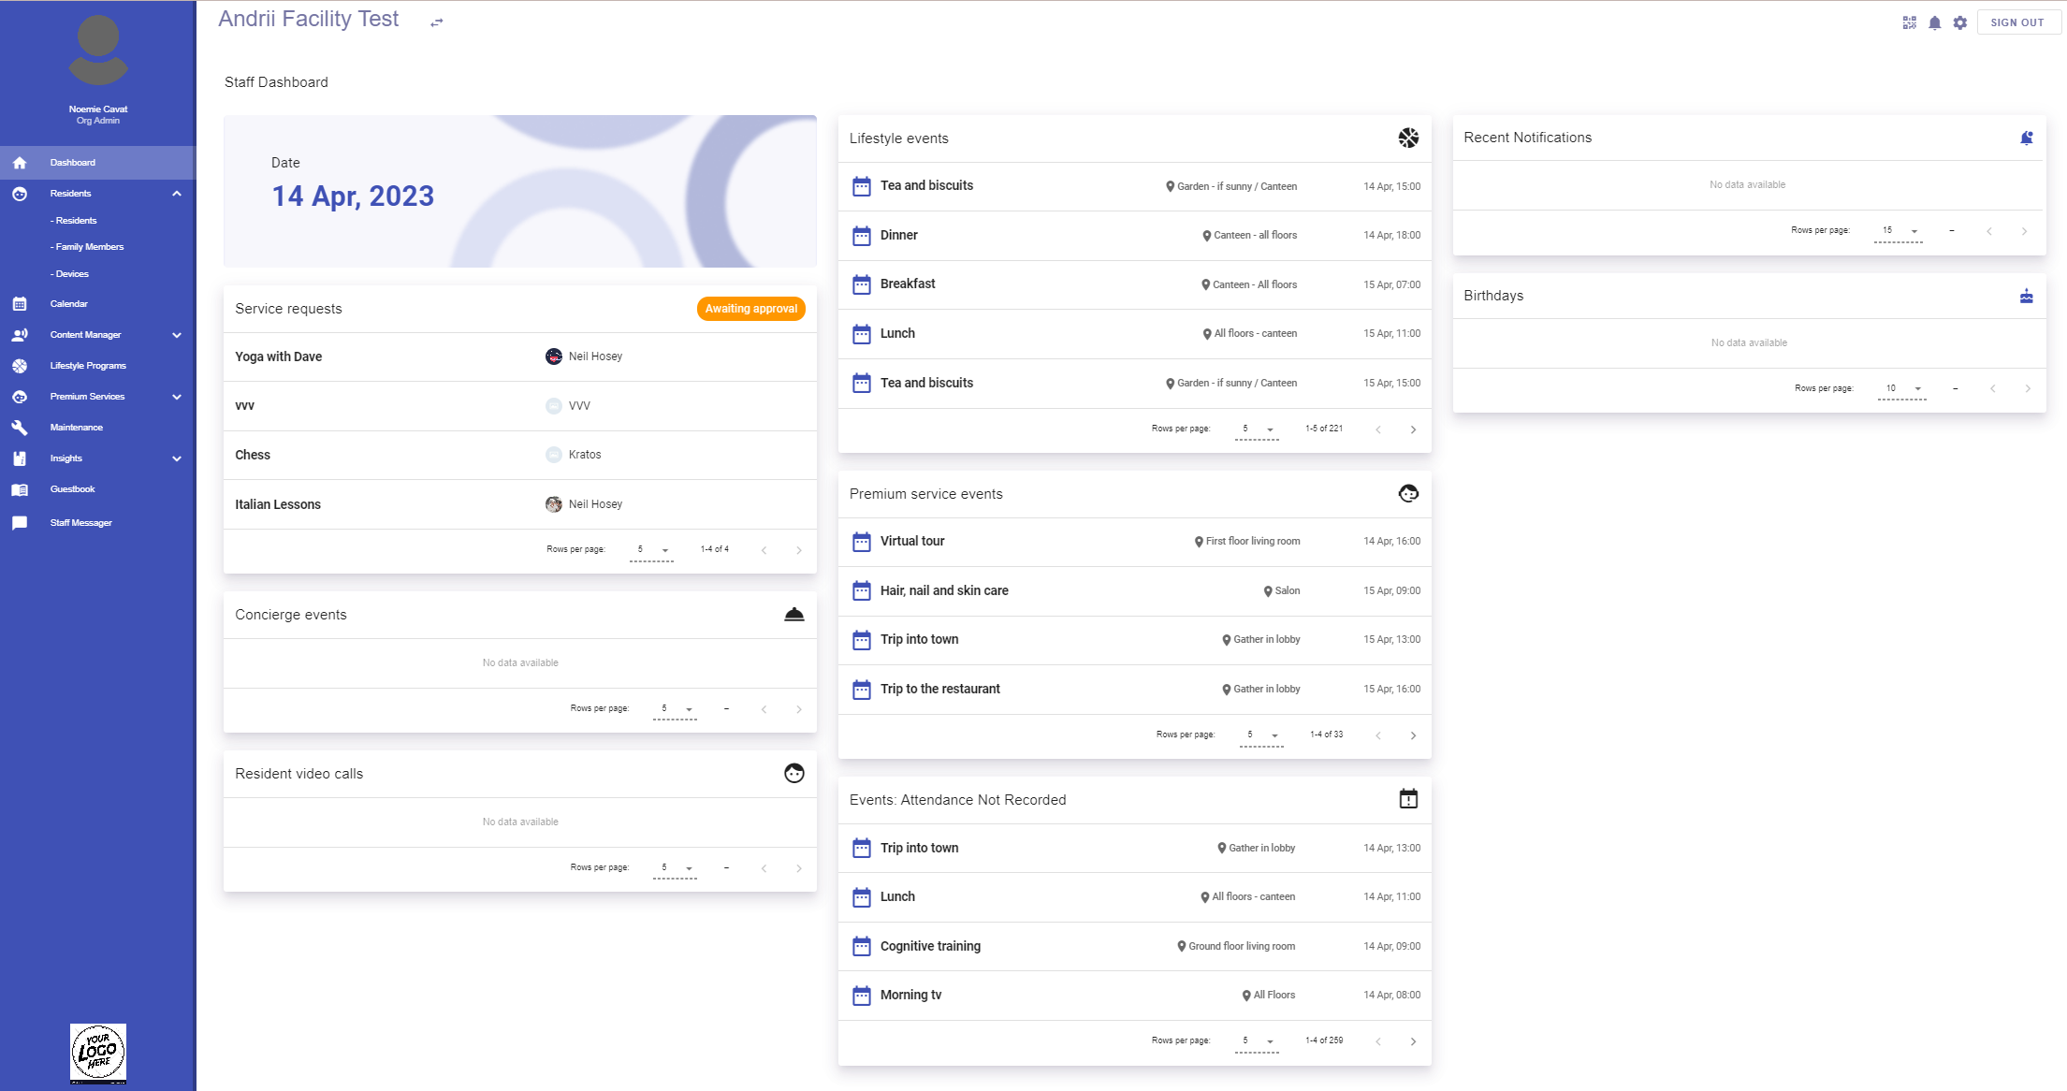This screenshot has width=2067, height=1091.
Task: Expand the Content Manager menu
Action: click(177, 335)
